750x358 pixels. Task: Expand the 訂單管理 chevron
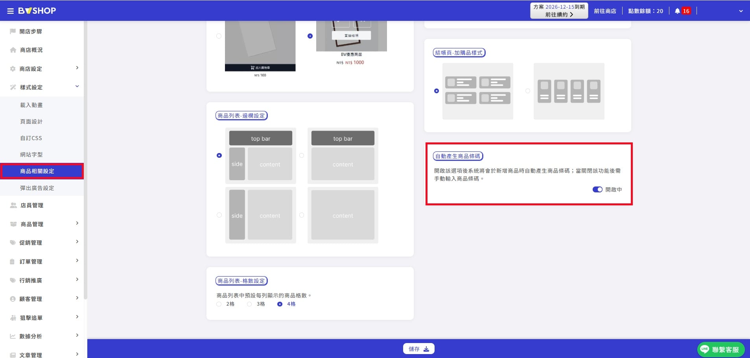coord(77,260)
